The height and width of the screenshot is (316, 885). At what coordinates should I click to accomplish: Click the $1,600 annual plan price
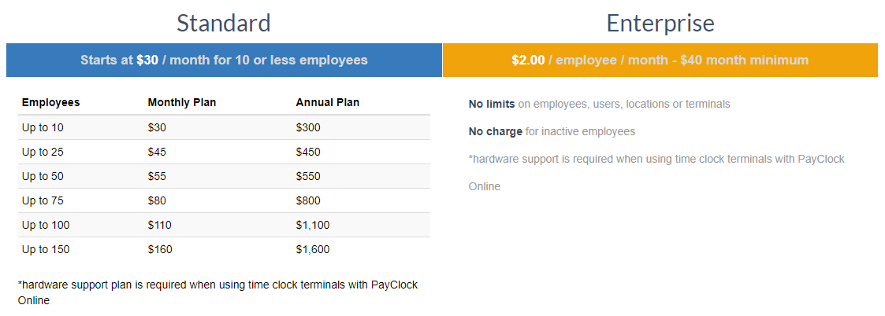pos(313,249)
